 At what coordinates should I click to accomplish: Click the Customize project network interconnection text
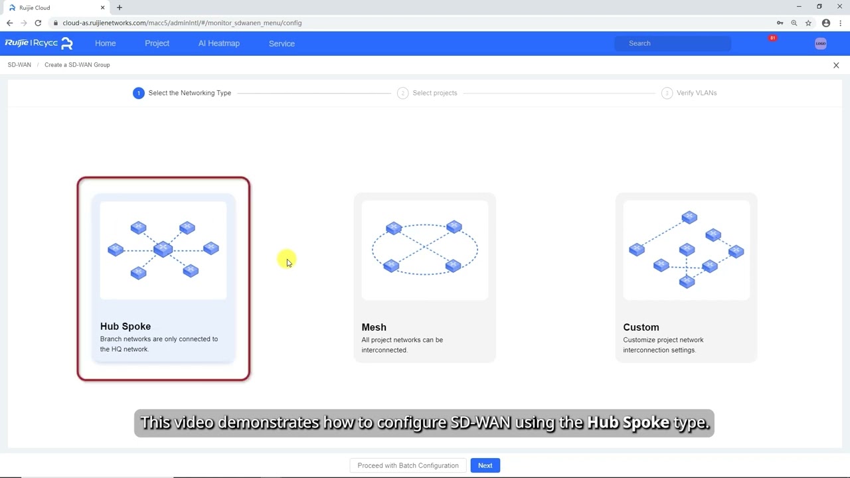[663, 345]
